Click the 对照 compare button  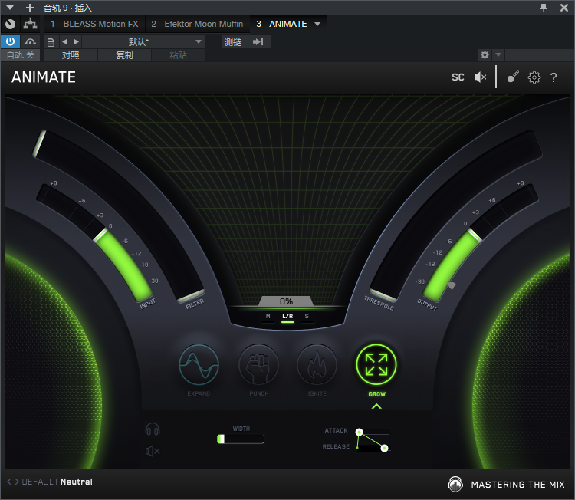coord(71,55)
